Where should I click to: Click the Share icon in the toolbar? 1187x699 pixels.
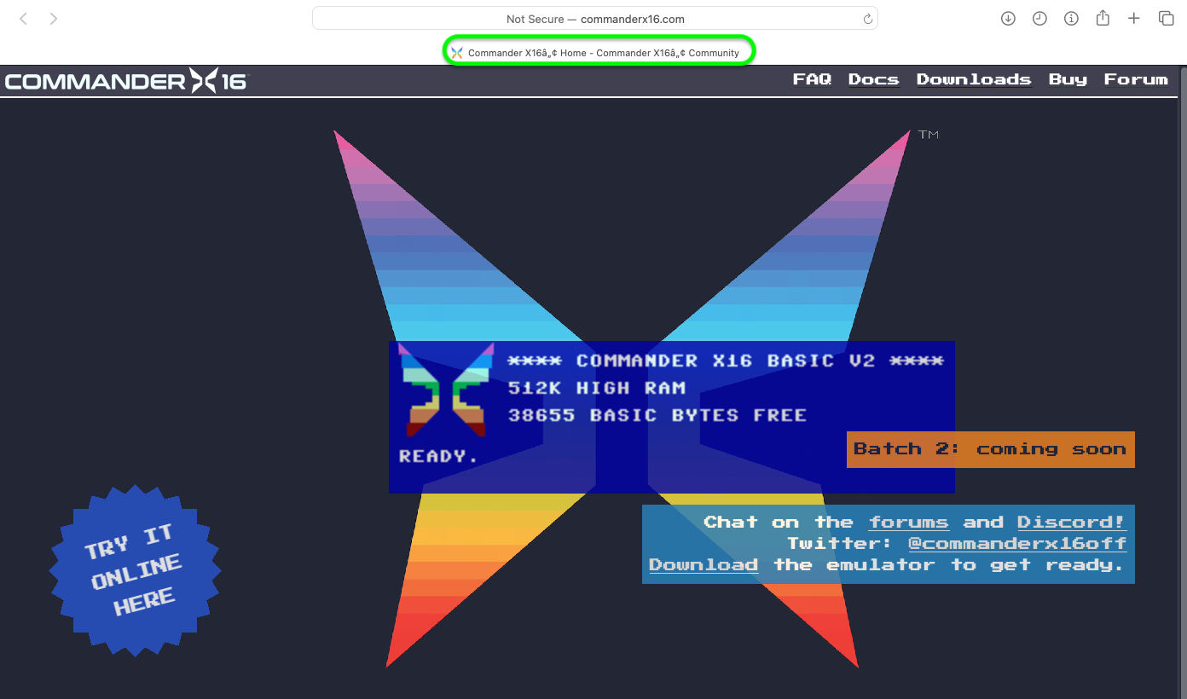point(1103,18)
